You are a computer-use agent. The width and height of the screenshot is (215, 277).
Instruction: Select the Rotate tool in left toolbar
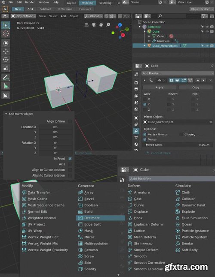(6, 60)
